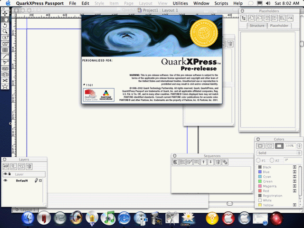304x228 pixels.
Task: Select the Text Box tool
Action: point(5,38)
